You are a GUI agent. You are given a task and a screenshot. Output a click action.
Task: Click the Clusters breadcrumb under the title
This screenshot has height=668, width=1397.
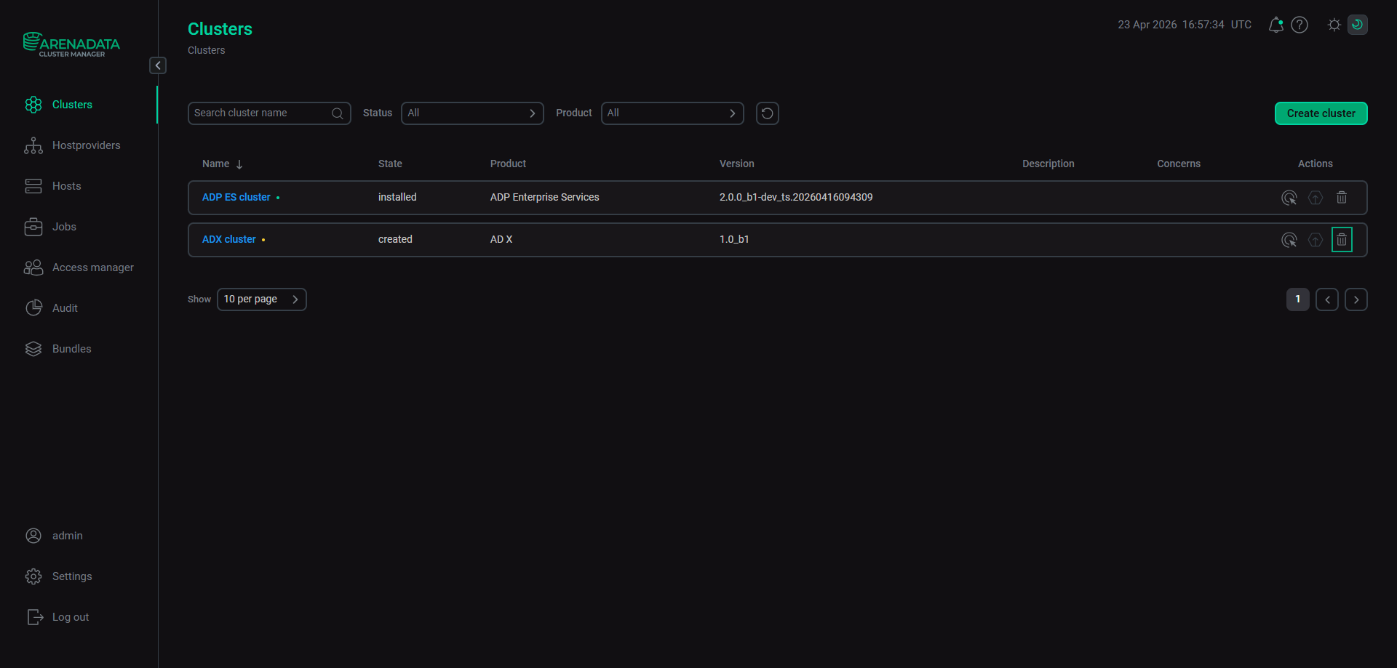tap(207, 51)
